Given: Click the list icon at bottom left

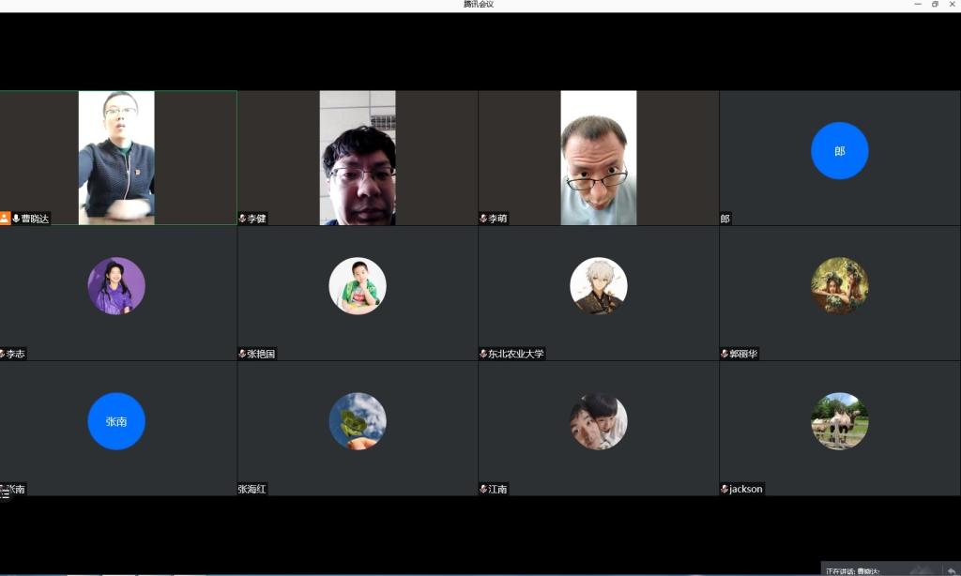Looking at the screenshot, I should 5,493.
